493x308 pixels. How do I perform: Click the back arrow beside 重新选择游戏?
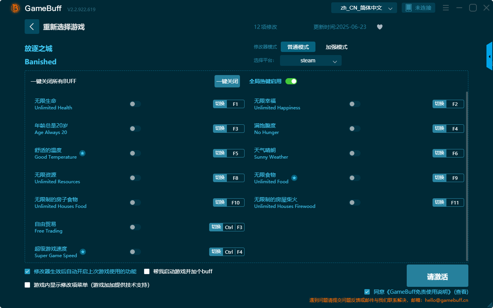pyautogui.click(x=32, y=27)
